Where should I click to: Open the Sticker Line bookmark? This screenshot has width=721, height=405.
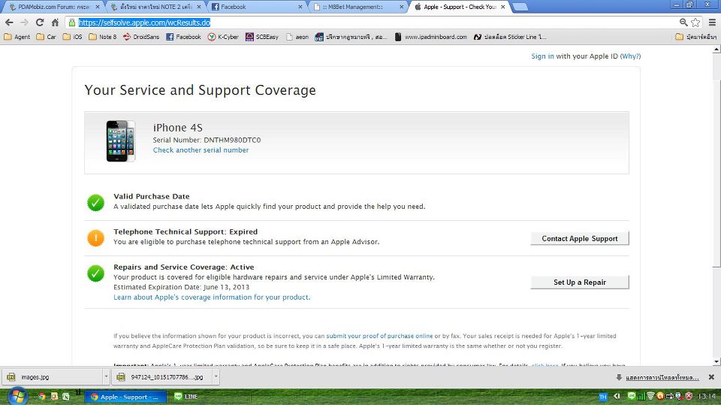pos(510,37)
